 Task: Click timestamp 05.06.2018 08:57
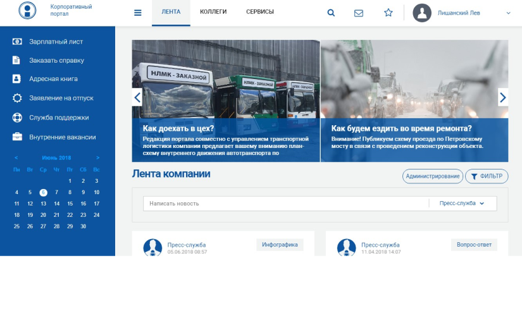(187, 252)
